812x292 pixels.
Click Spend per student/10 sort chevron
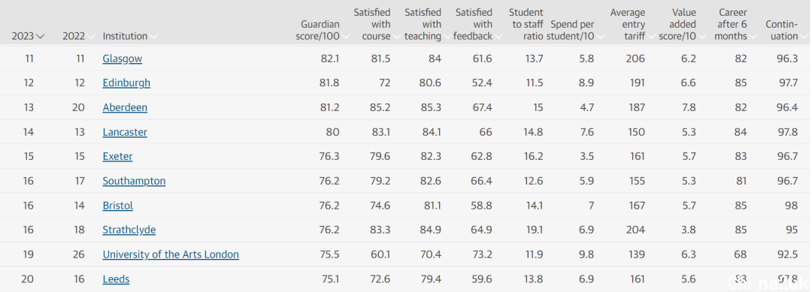pos(600,37)
